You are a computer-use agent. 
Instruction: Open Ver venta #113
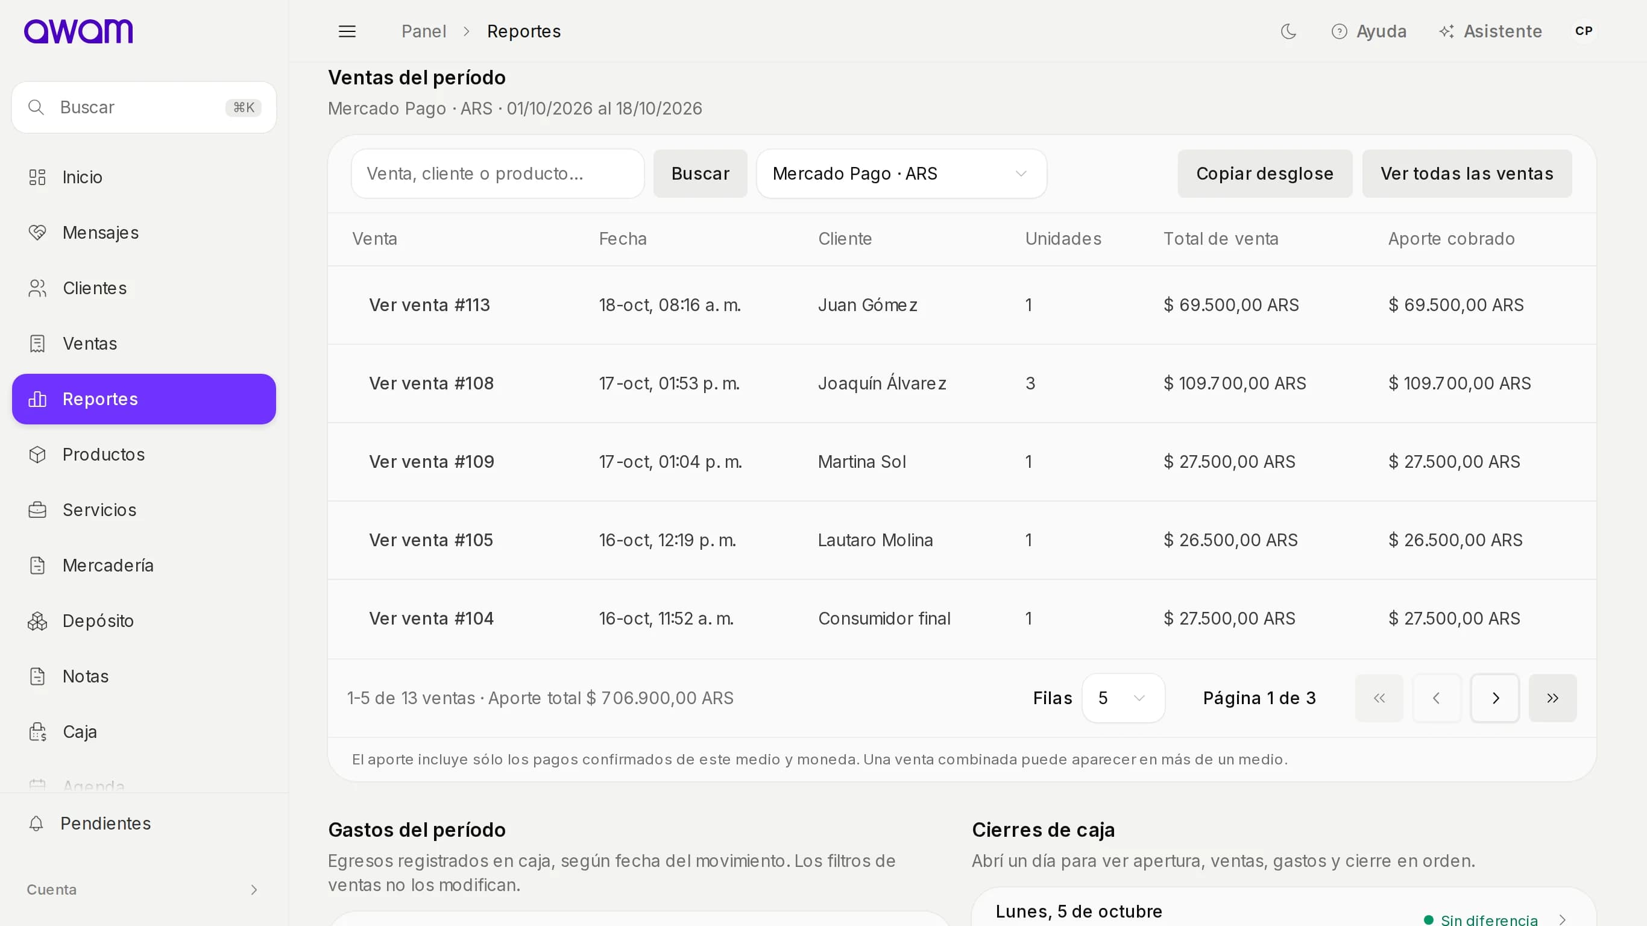(x=429, y=305)
